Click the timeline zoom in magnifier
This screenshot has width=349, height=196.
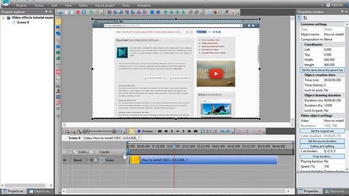(67, 131)
